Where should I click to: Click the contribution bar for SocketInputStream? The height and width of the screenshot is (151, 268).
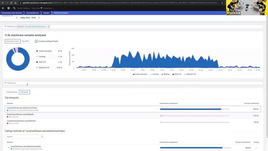[x=195, y=116]
